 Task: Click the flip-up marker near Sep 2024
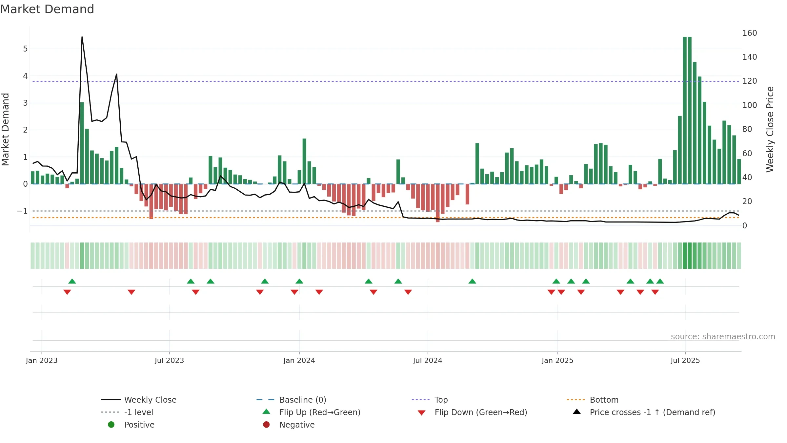(472, 281)
